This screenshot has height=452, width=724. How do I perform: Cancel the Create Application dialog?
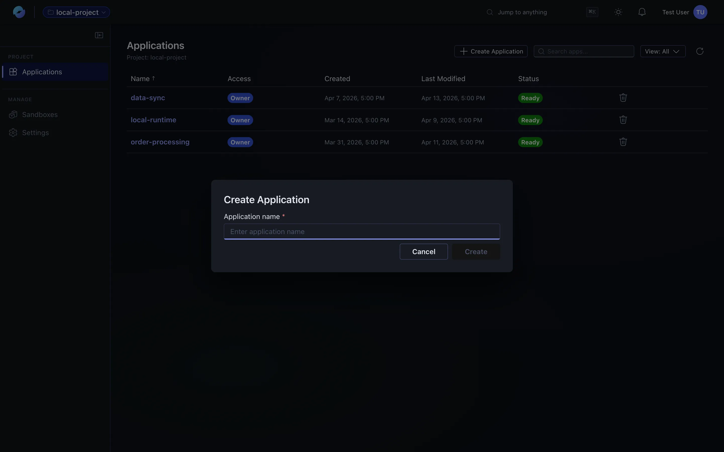(424, 251)
